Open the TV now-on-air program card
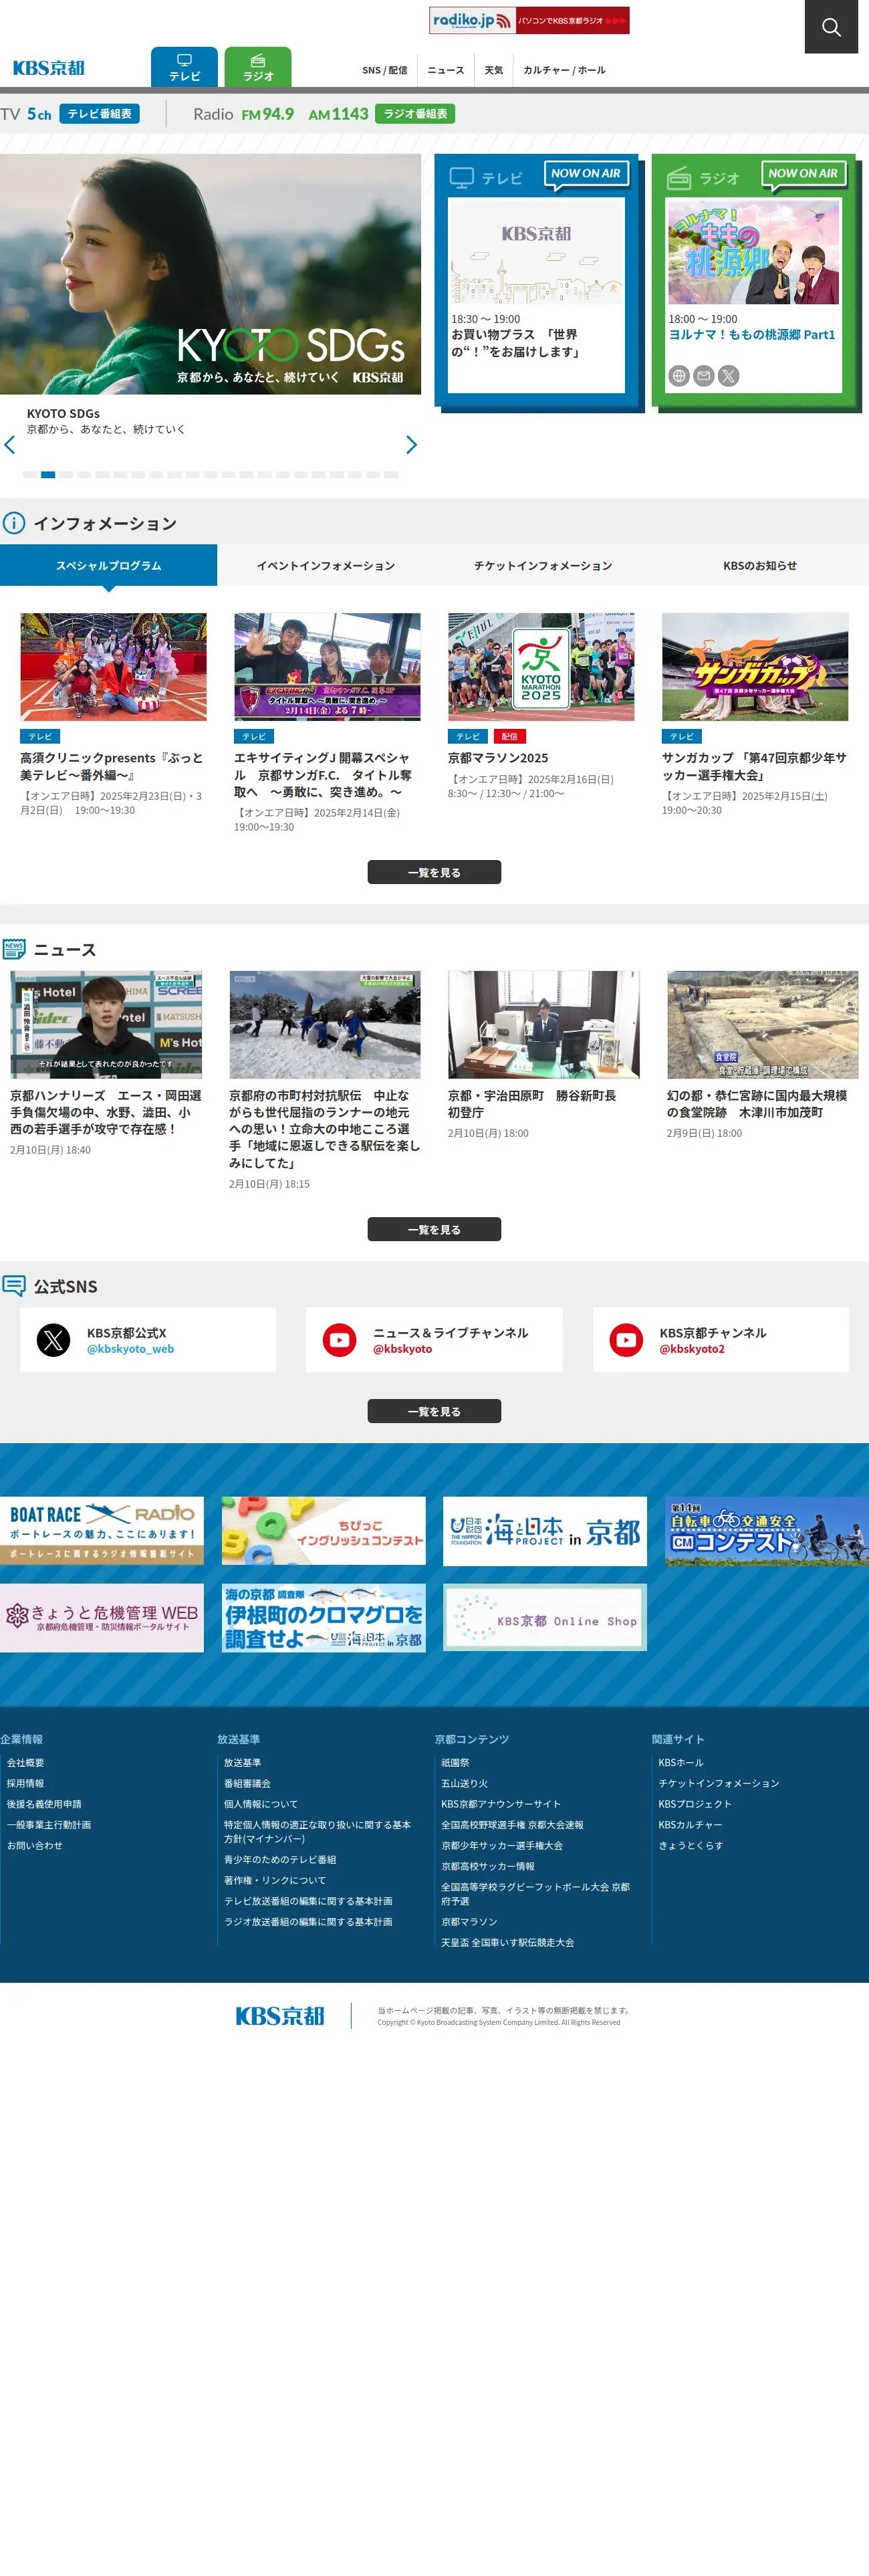 pos(536,294)
